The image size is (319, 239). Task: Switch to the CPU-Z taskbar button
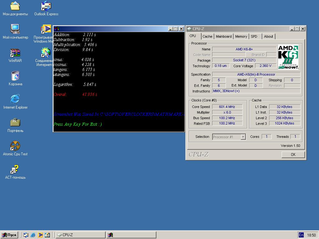click(81, 235)
